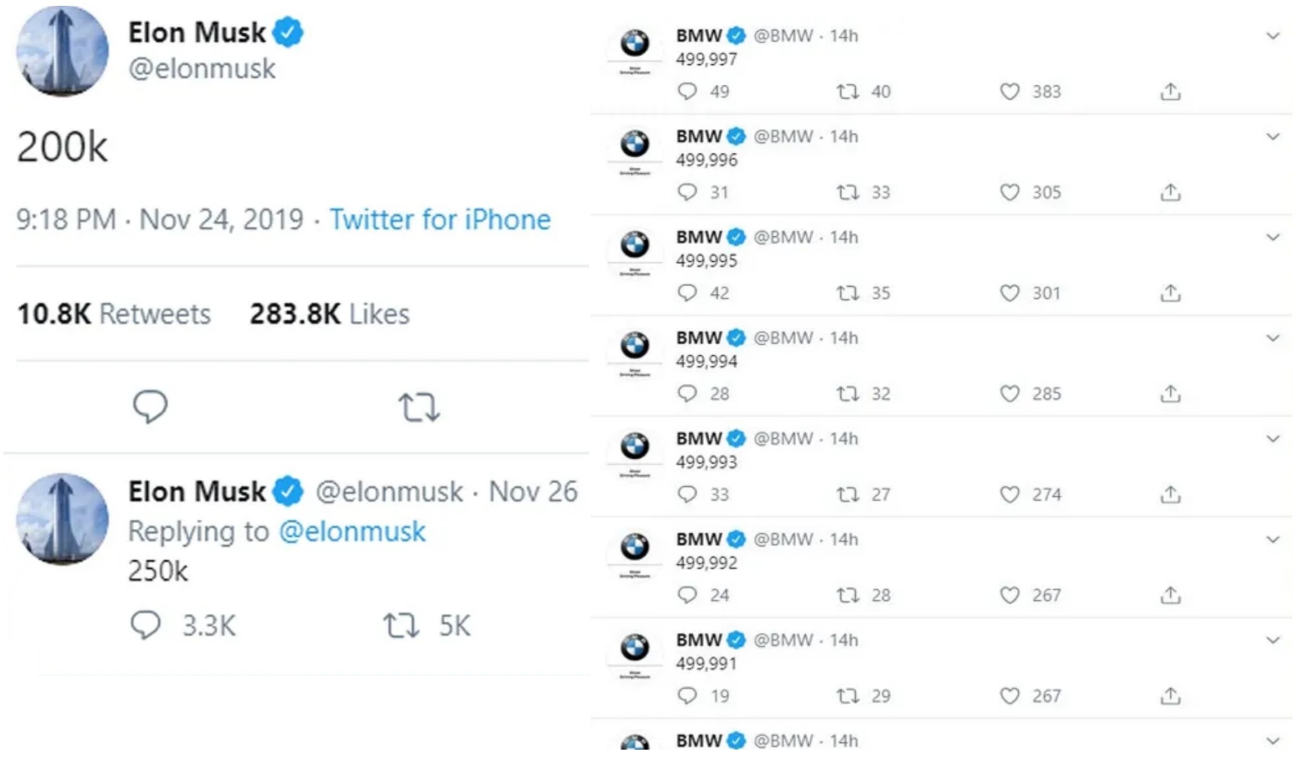Image resolution: width=1298 pixels, height=778 pixels.
Task: Expand options chevron on BMW 499,997 tweet
Action: (x=1273, y=36)
